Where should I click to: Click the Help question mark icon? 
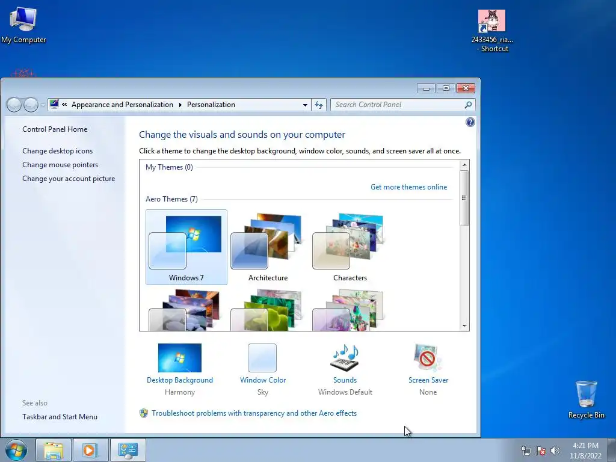[470, 122]
